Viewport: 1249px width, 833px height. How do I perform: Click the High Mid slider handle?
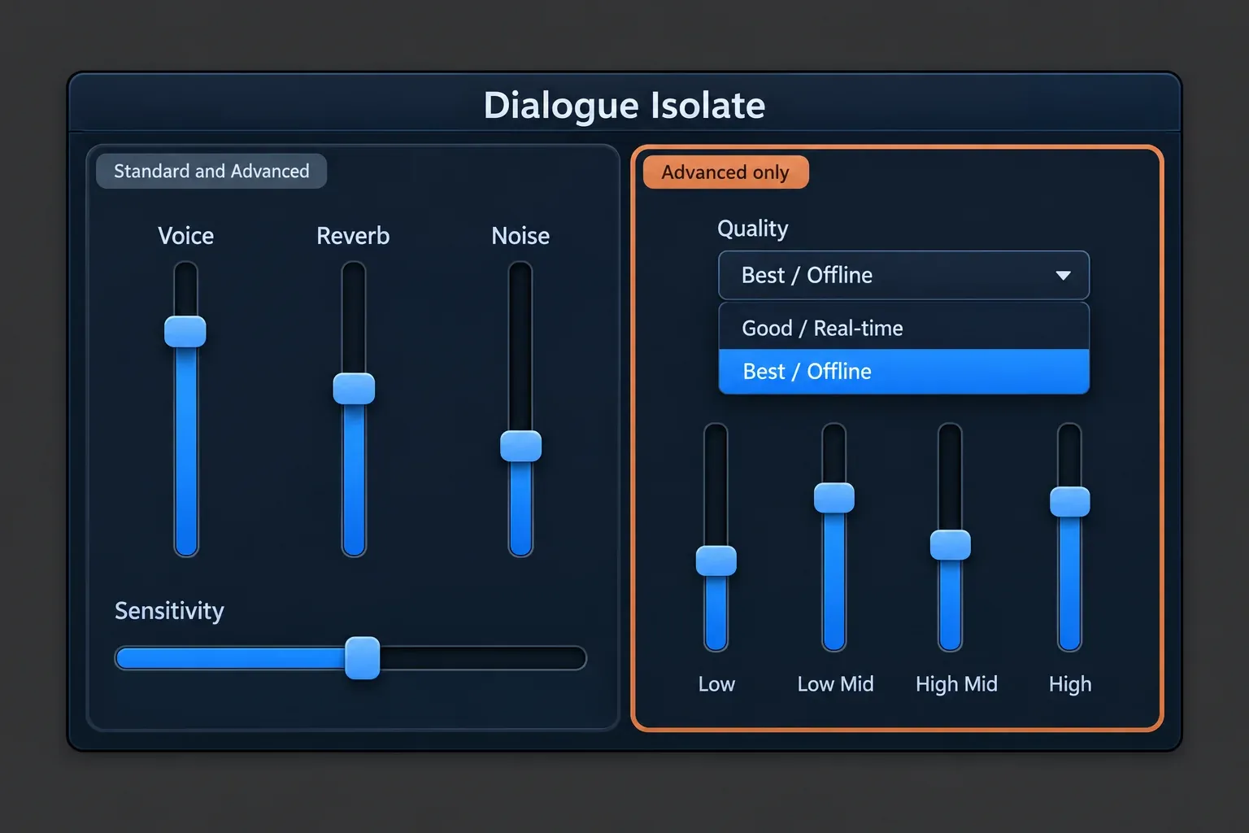[951, 545]
